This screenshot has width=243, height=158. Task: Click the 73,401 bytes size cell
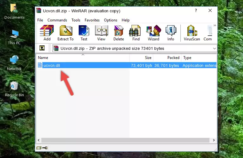[141, 65]
